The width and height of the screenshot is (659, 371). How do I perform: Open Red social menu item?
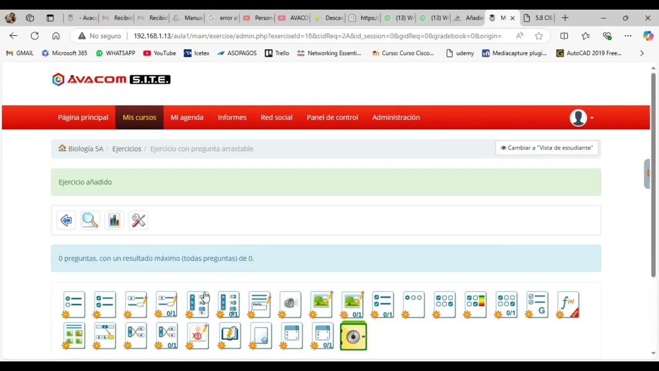tap(276, 117)
